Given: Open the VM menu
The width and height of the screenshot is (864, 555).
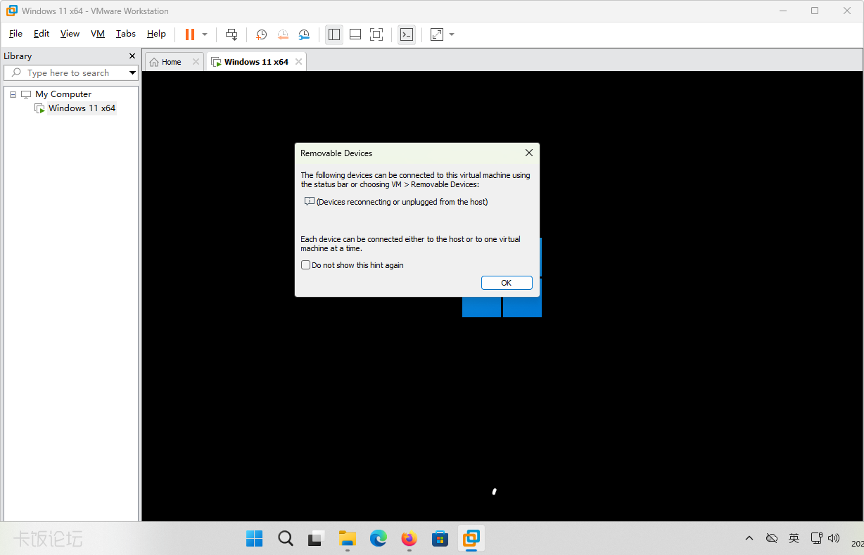Looking at the screenshot, I should click(x=97, y=34).
